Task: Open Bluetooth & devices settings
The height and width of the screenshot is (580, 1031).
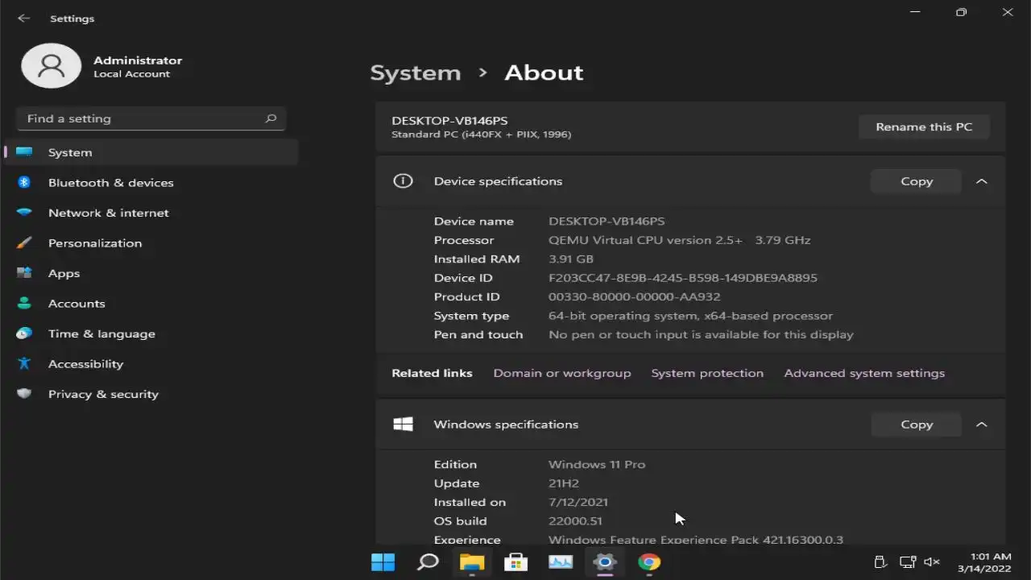Action: click(x=151, y=182)
